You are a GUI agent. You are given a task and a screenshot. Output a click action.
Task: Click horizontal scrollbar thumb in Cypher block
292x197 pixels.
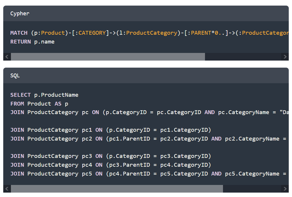tap(108, 57)
